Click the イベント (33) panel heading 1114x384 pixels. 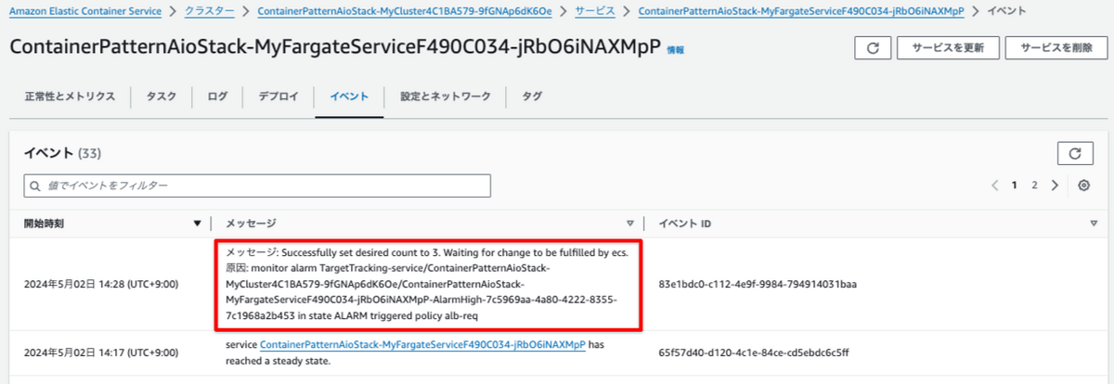[62, 152]
